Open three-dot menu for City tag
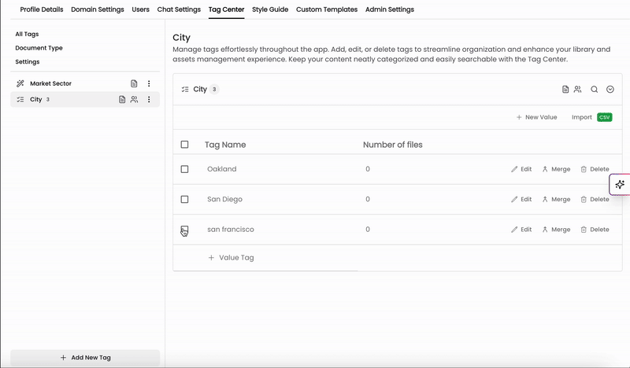Viewport: 630px width, 368px height. [x=149, y=100]
